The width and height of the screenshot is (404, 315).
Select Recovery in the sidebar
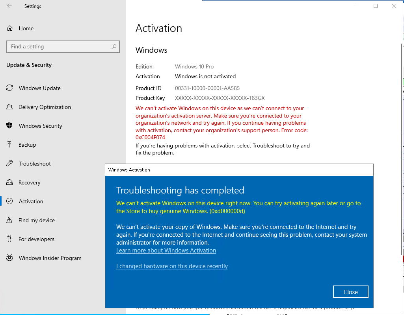[x=30, y=182]
